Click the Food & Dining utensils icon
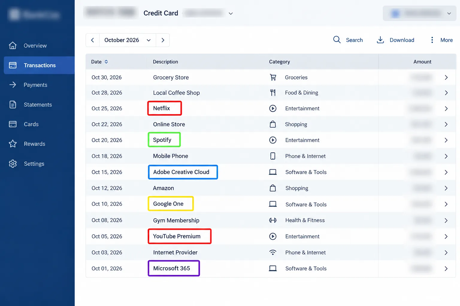The width and height of the screenshot is (460, 306). (x=273, y=93)
